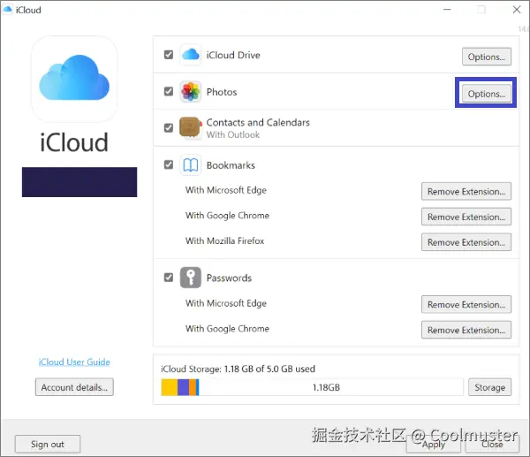
Task: Click the 1.18GB free space bar area
Action: click(x=331, y=387)
